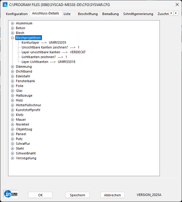
Task: Click the Abbrechen button
Action: (112, 195)
